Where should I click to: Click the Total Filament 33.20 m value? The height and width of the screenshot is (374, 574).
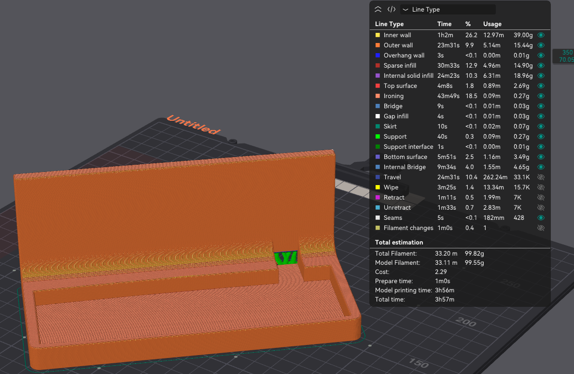446,254
